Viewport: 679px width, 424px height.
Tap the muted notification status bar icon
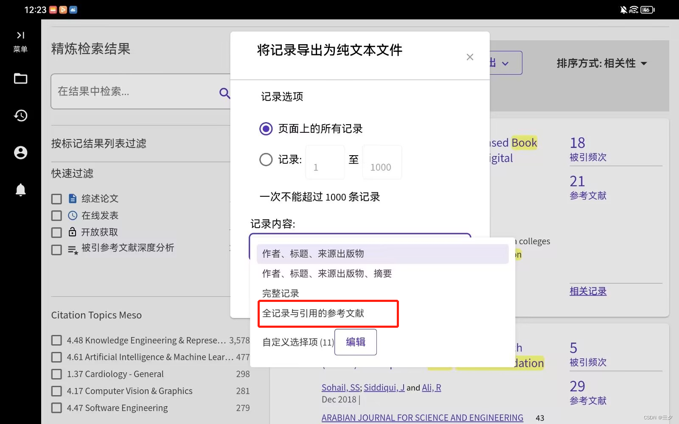click(623, 9)
